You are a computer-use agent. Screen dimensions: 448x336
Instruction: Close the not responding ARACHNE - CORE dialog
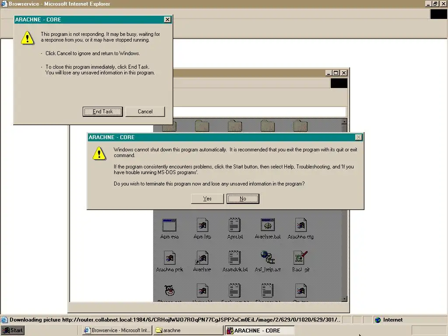coord(168,19)
